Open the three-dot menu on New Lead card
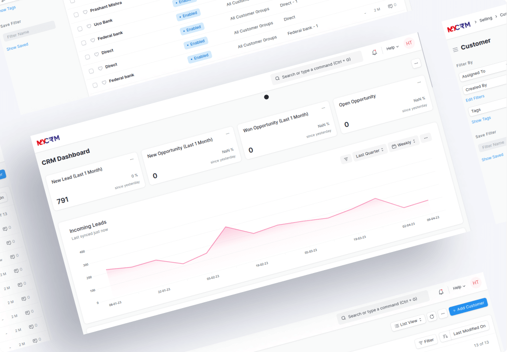 (x=131, y=159)
